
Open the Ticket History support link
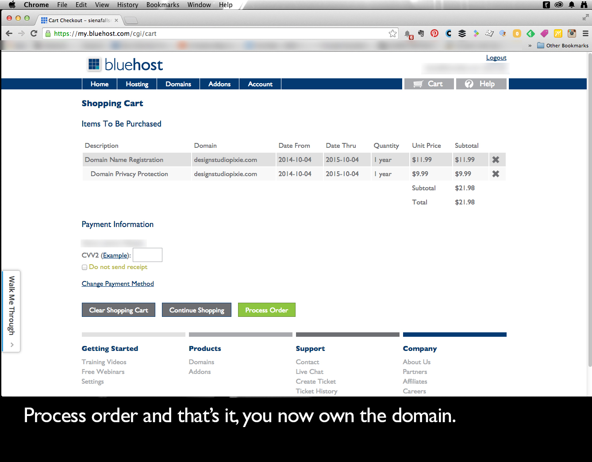tap(317, 391)
